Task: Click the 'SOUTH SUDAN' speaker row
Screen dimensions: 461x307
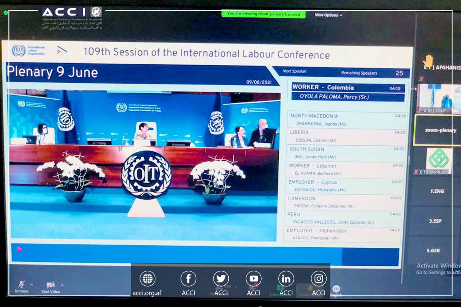Action: [x=346, y=153]
